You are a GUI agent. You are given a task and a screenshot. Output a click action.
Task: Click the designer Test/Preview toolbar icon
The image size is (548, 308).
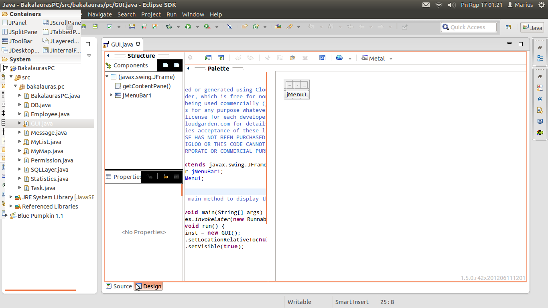(x=208, y=58)
